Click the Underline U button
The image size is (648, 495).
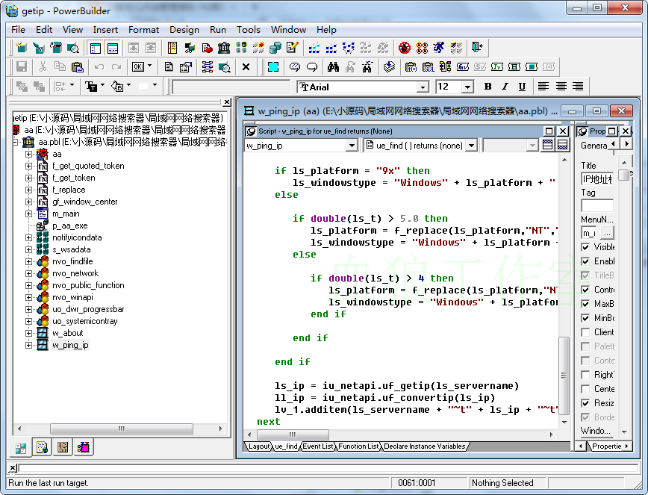point(522,87)
